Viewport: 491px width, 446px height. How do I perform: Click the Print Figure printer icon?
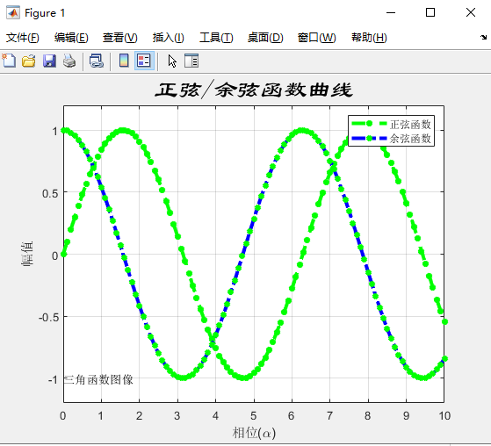pos(69,61)
